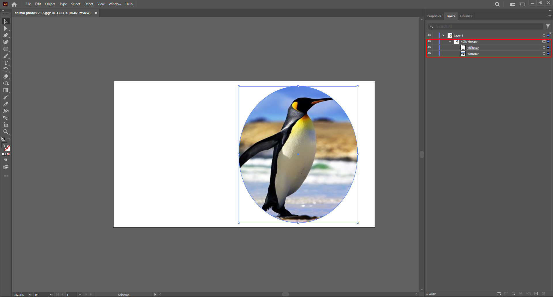Open the zoom level dropdown
Viewport: 553px width, 297px height.
30,294
